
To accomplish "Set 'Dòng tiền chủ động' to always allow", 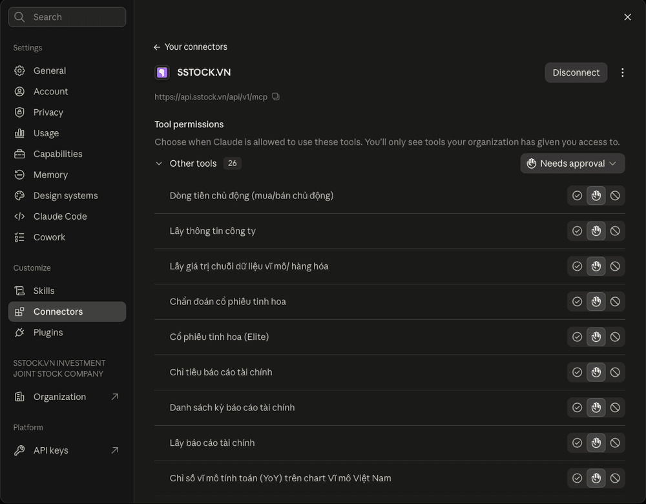I will 577,196.
